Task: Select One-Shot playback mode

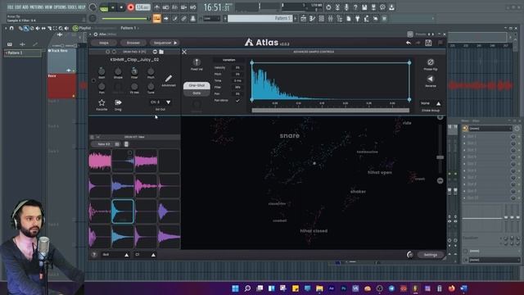Action: (196, 85)
